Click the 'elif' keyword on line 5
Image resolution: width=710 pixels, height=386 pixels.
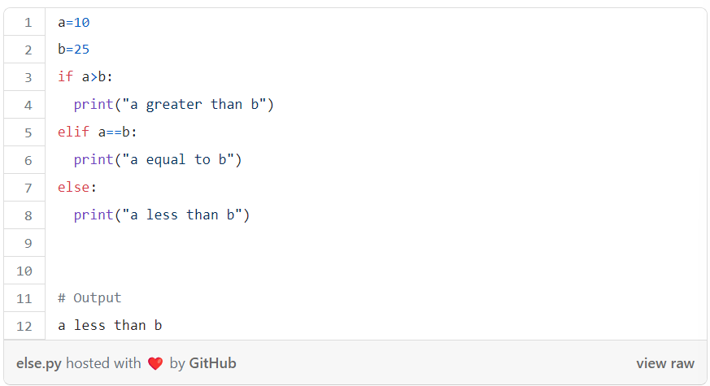point(73,132)
